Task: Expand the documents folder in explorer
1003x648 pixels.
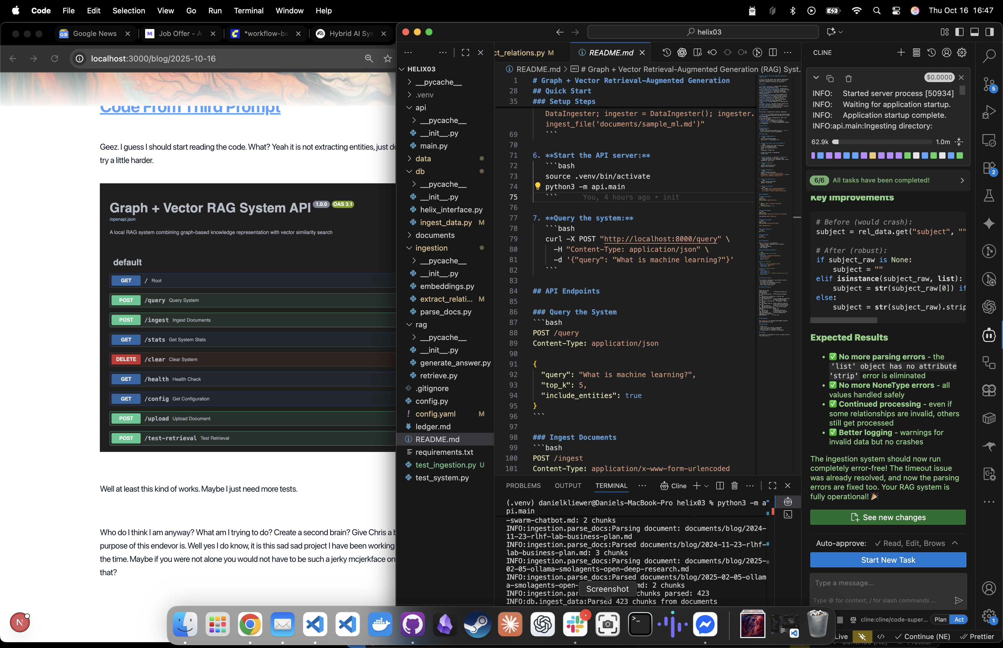Action: (435, 235)
